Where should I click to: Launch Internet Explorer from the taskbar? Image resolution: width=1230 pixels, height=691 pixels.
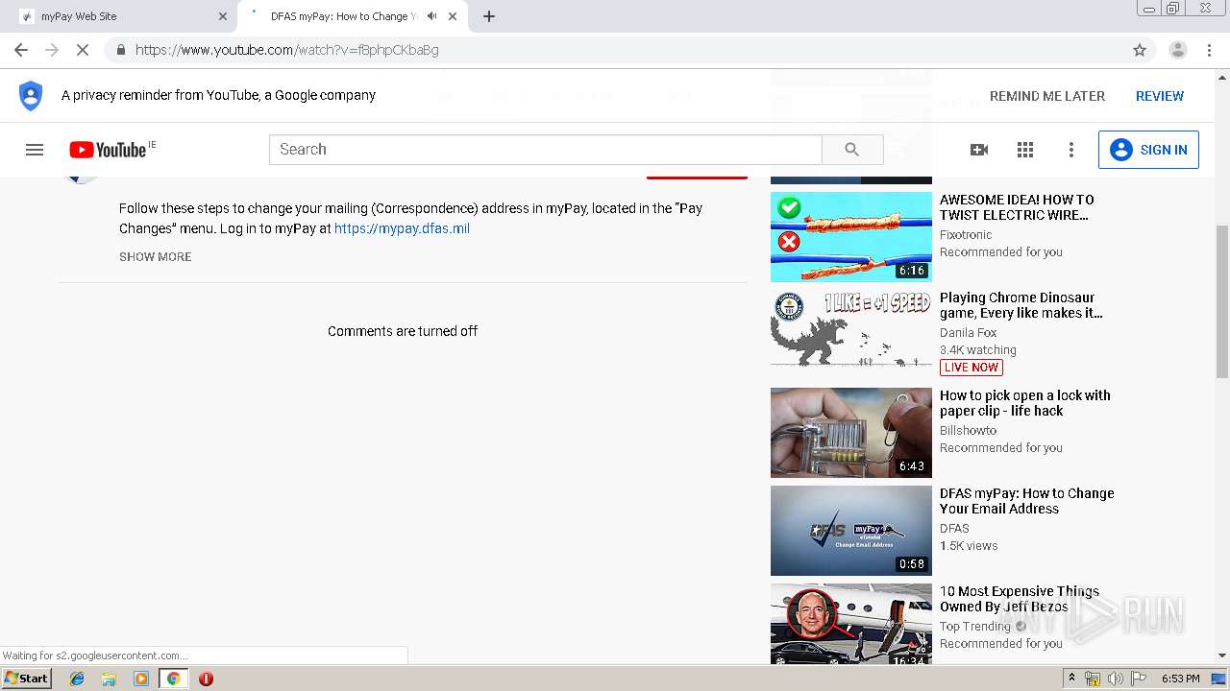(x=77, y=679)
